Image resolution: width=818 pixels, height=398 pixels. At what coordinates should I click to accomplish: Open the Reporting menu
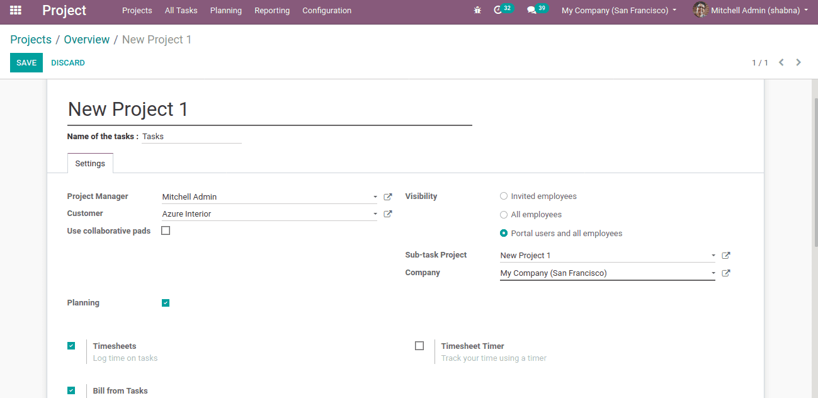pyautogui.click(x=272, y=10)
